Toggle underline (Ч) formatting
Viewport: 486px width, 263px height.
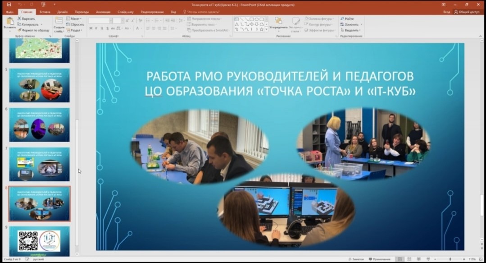coord(102,28)
